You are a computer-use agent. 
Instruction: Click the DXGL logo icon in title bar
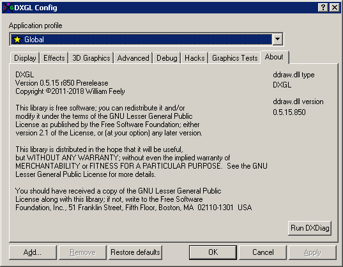pos(8,8)
